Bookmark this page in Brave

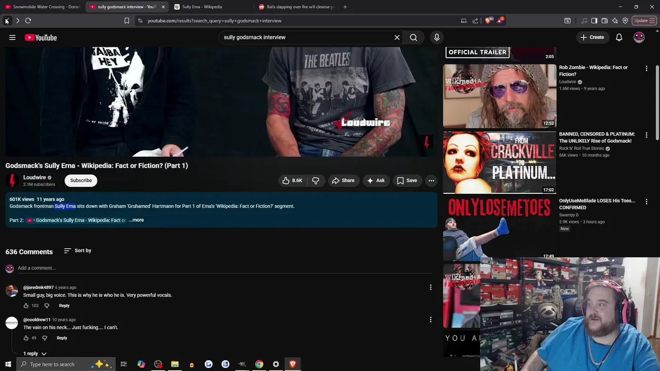point(126,21)
